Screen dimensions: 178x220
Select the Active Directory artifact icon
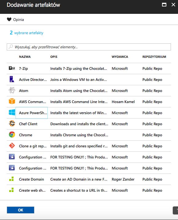point(12,79)
